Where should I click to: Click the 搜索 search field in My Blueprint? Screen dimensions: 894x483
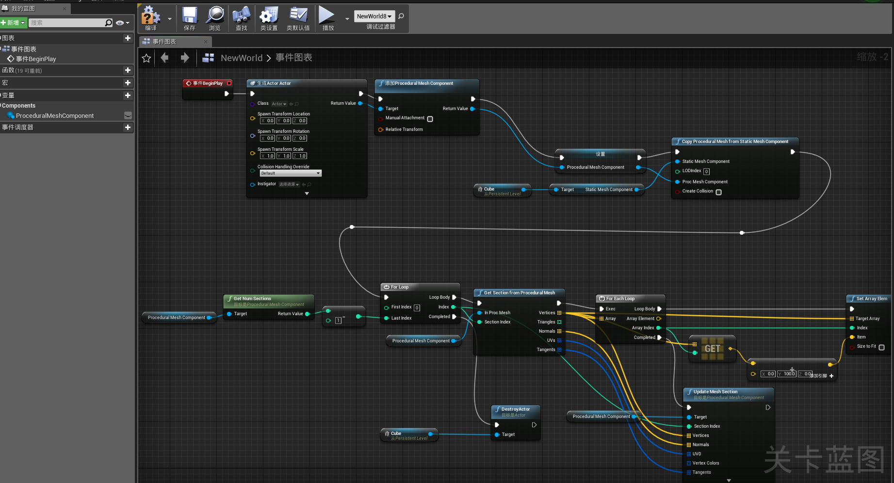tap(68, 22)
